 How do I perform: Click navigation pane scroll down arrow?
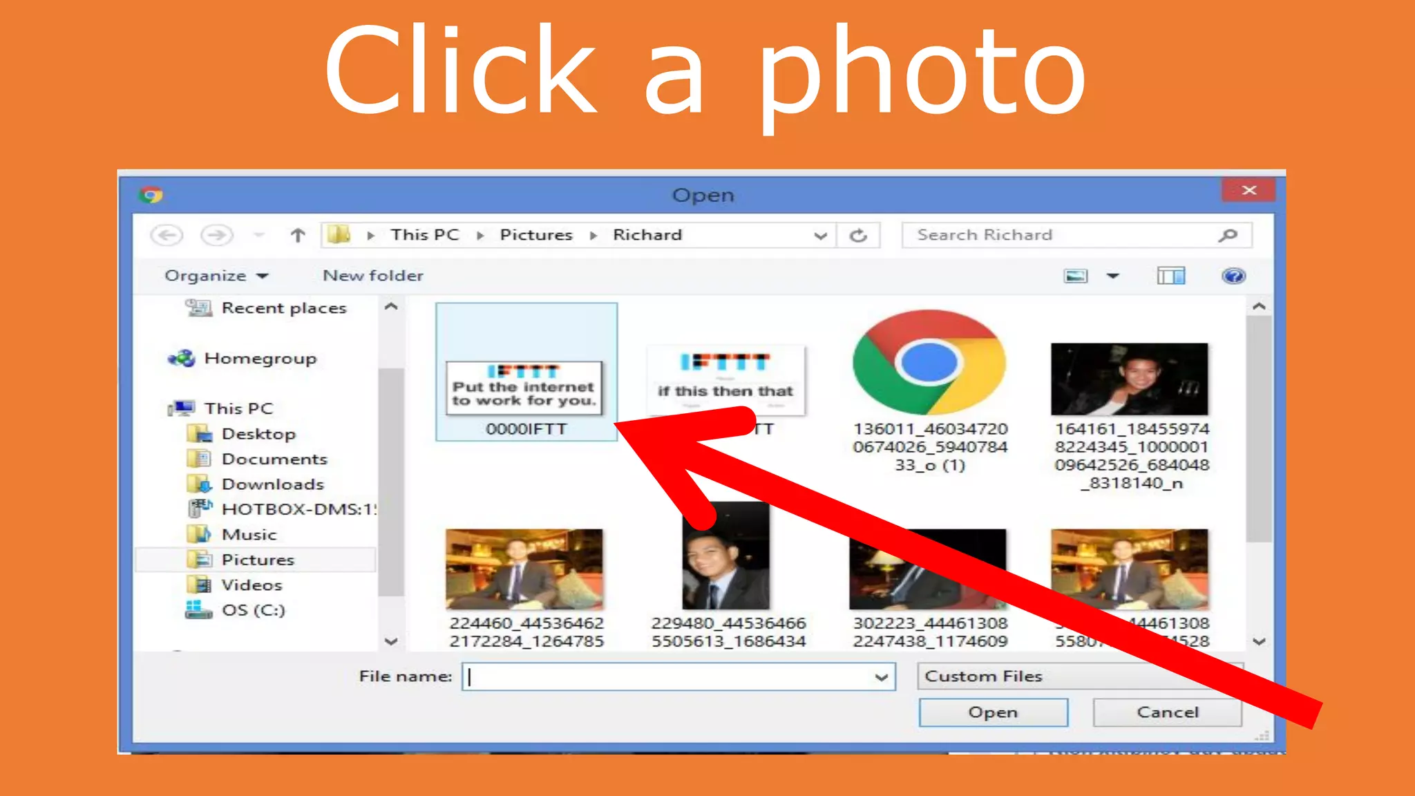point(391,641)
